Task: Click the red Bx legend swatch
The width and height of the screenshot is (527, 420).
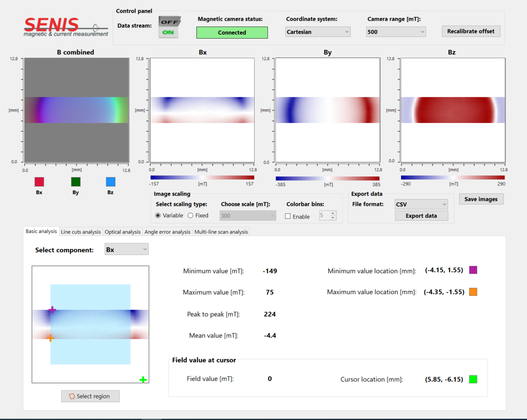Action: (39, 182)
